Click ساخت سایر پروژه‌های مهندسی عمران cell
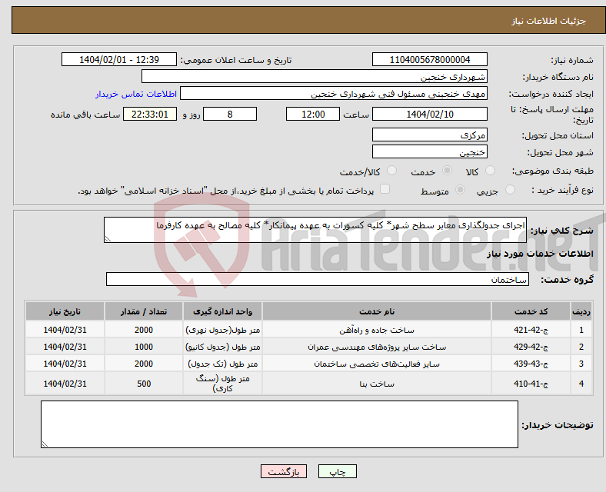 pos(377,347)
